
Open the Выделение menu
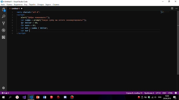pos(18,5)
